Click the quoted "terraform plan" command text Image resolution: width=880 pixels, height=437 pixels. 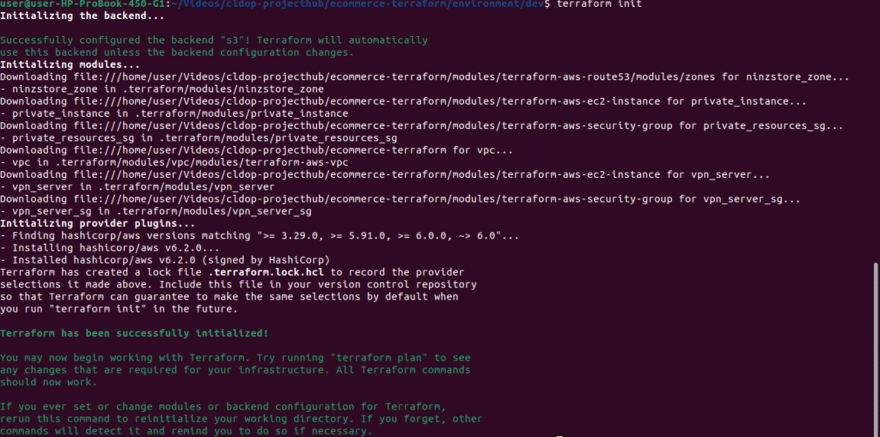(x=379, y=358)
